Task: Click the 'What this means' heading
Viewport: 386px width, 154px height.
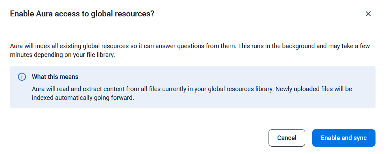Action: [x=55, y=77]
